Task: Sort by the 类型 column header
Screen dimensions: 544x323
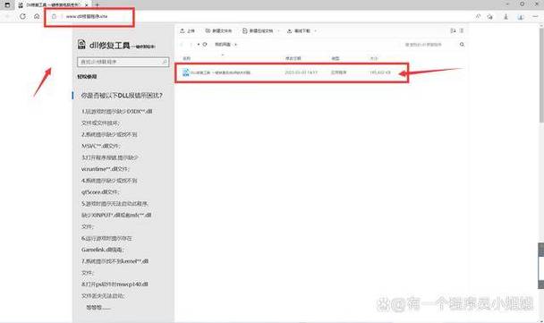Action: [x=336, y=58]
